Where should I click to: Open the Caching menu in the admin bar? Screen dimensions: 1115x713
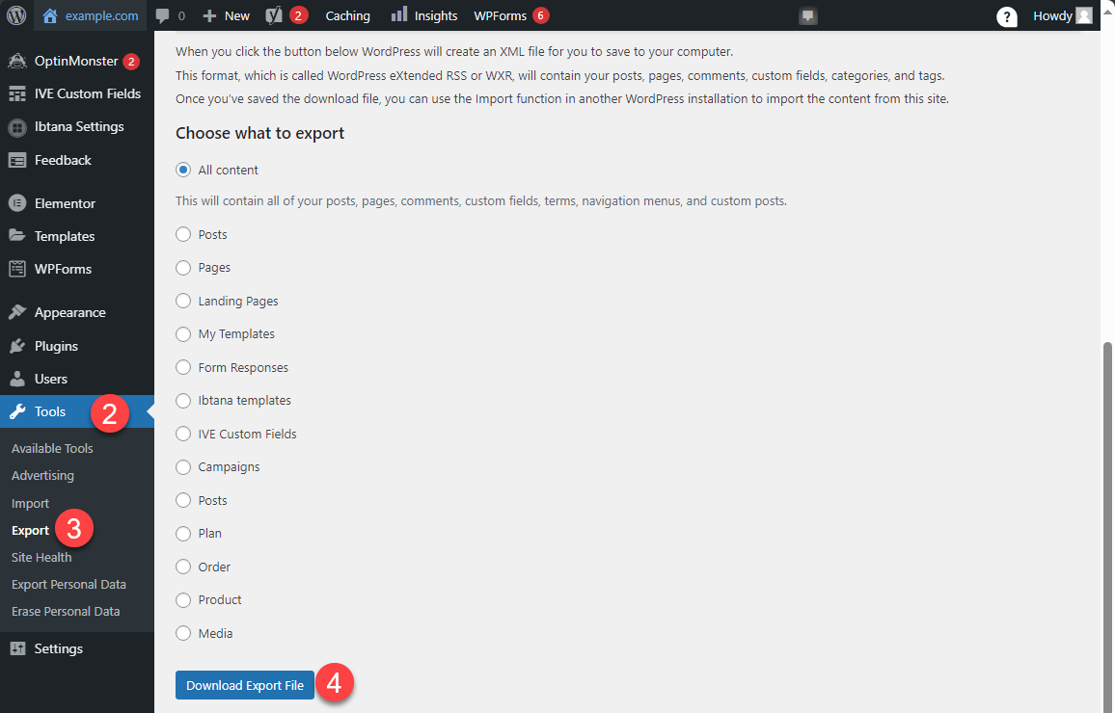click(x=347, y=15)
